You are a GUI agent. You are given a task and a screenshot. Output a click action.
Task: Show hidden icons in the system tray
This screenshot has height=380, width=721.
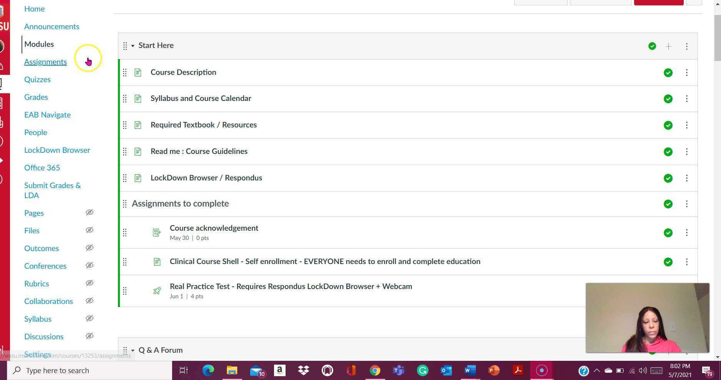click(x=597, y=370)
